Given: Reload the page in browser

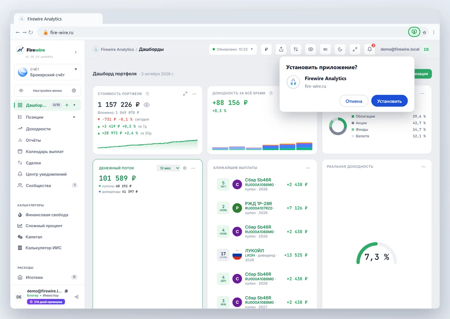Looking at the screenshot, I should tap(31, 32).
